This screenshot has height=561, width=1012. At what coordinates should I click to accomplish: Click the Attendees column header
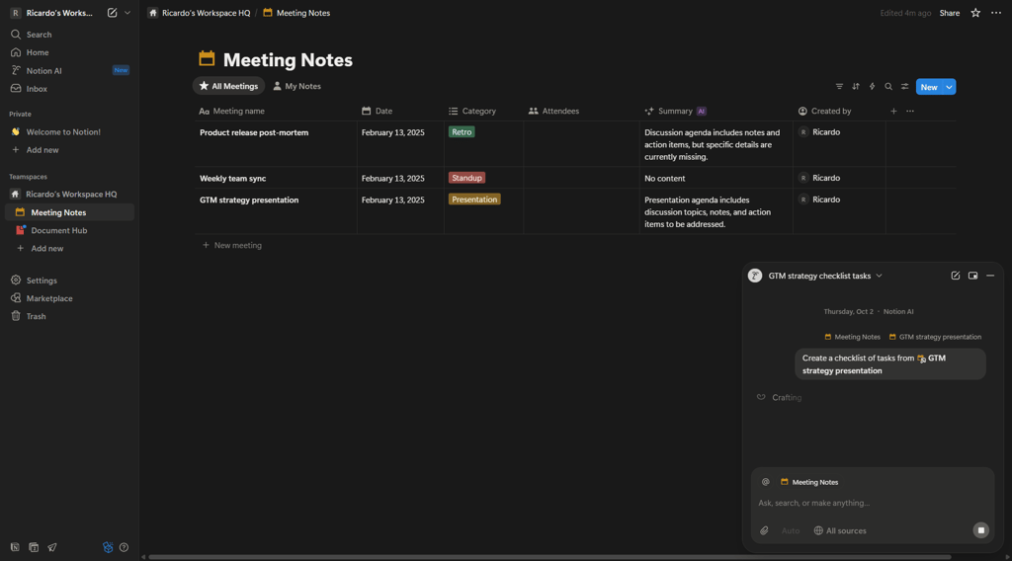point(581,111)
